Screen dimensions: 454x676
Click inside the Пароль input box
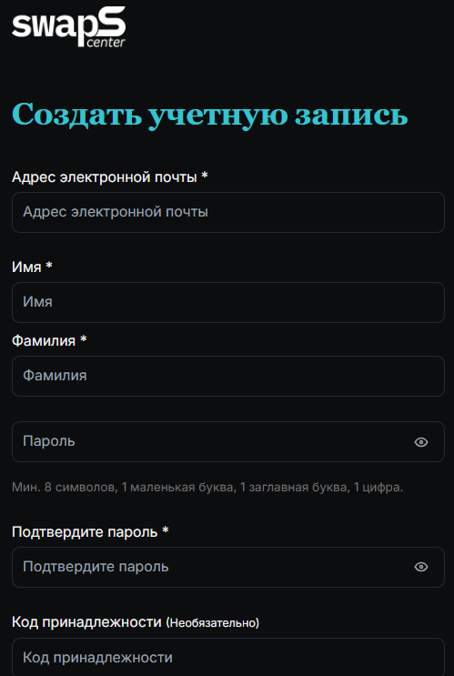(x=228, y=441)
